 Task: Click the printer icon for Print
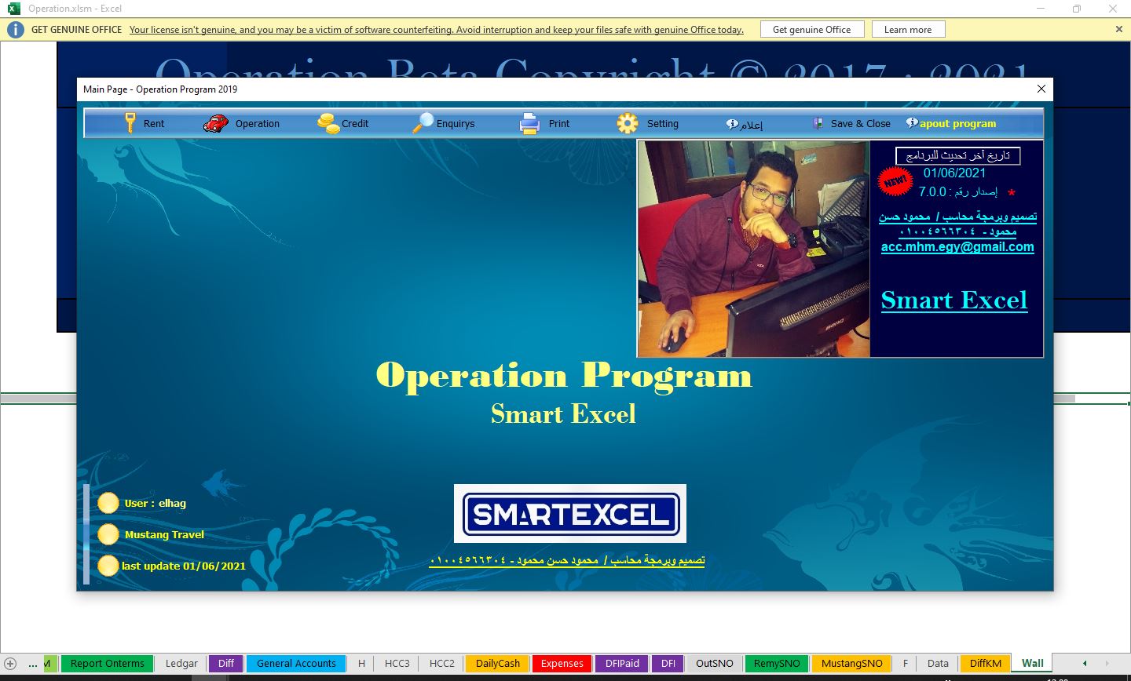pyautogui.click(x=529, y=123)
